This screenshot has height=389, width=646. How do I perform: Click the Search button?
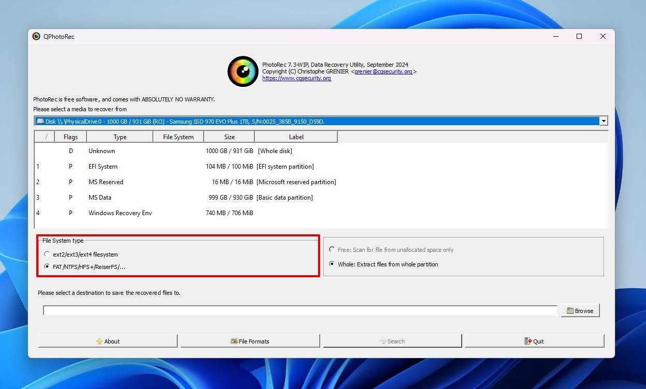(392, 341)
